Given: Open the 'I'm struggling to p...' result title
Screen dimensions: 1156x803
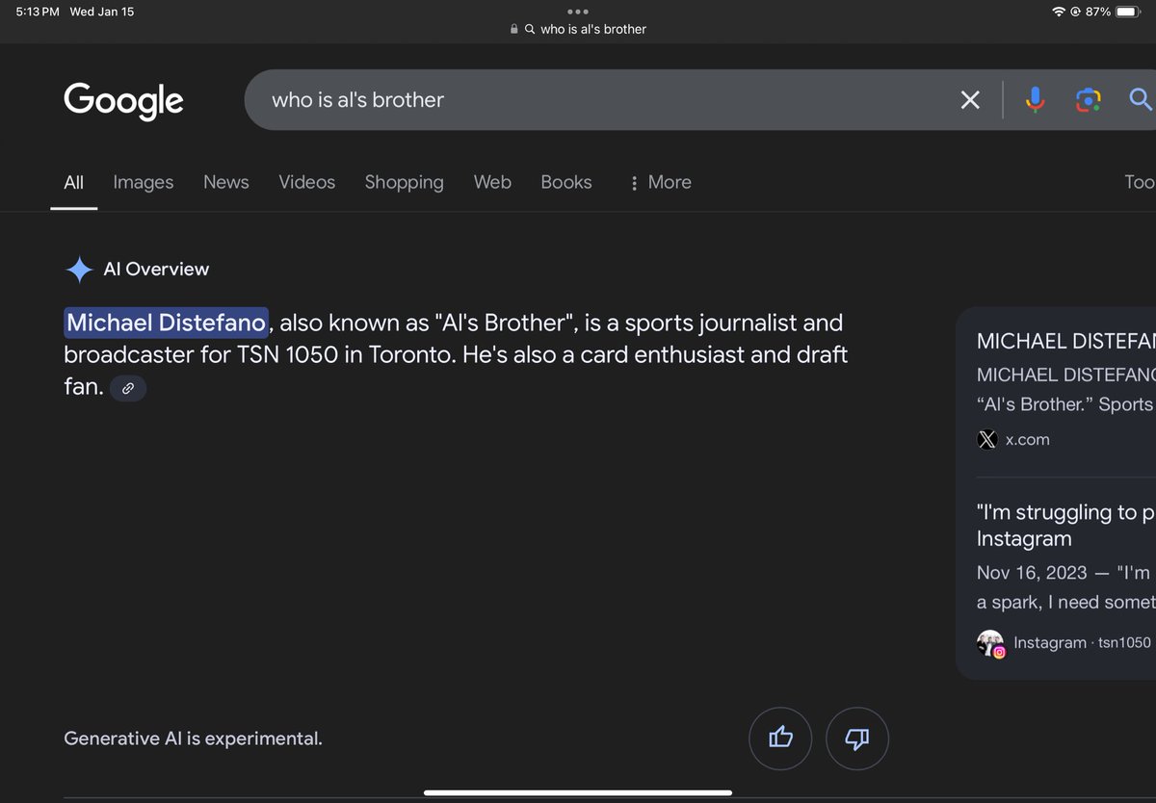Looking at the screenshot, I should (1065, 525).
